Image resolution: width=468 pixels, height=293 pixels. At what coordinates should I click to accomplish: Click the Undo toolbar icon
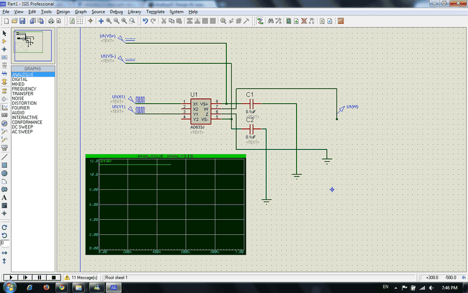point(145,21)
